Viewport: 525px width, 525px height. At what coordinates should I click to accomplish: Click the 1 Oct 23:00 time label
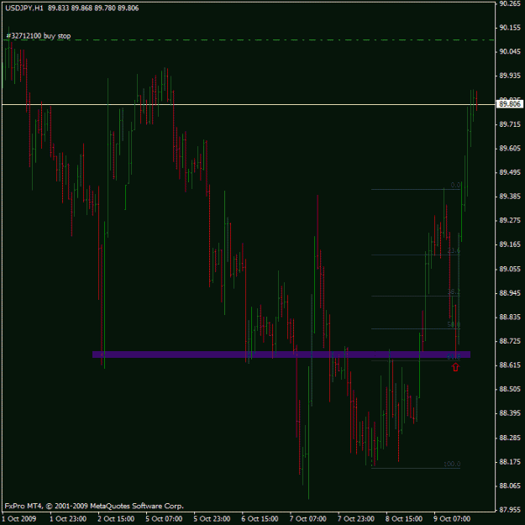coord(68,518)
